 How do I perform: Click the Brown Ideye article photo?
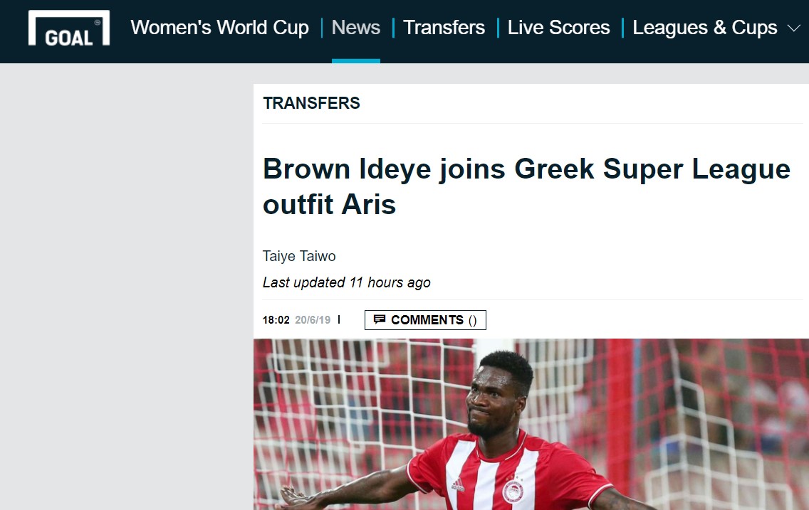531,425
